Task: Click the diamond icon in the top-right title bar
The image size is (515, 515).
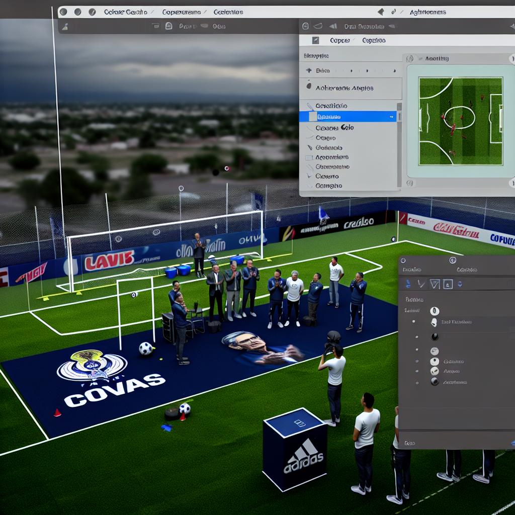Action: pyautogui.click(x=381, y=12)
